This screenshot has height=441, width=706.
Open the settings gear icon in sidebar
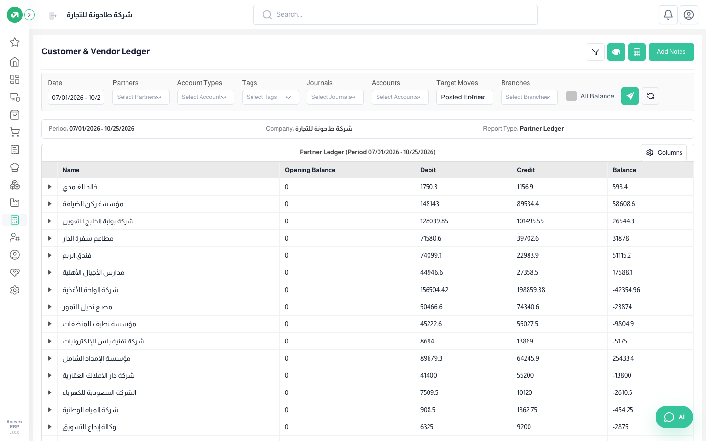(x=15, y=290)
